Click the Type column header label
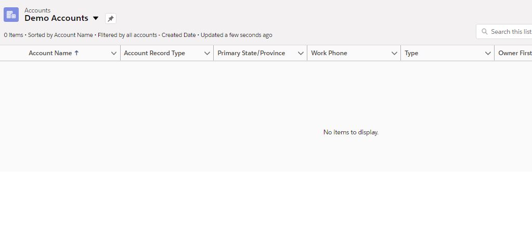 pos(411,53)
